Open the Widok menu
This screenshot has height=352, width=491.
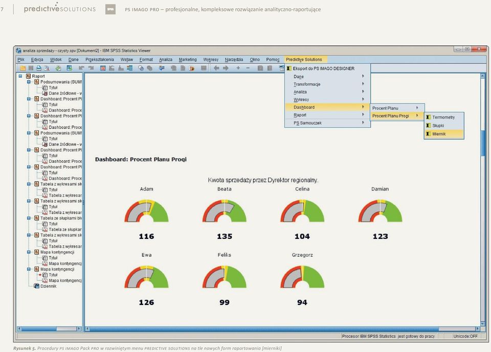[x=56, y=59]
